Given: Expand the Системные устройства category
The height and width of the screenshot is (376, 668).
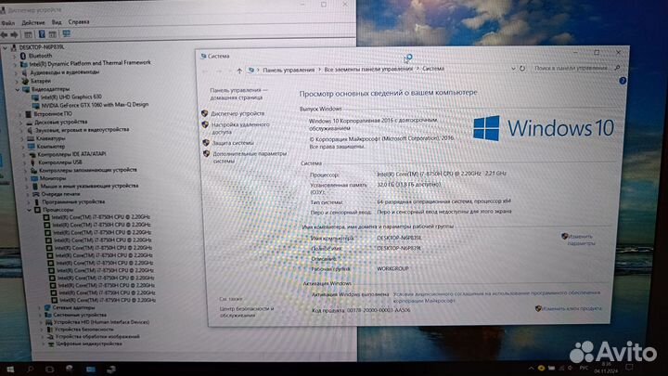Looking at the screenshot, I should (x=41, y=315).
